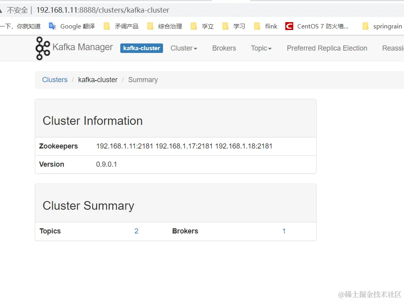Click the Brokers label in Cluster Summary
This screenshot has width=404, height=301.
pyautogui.click(x=185, y=231)
